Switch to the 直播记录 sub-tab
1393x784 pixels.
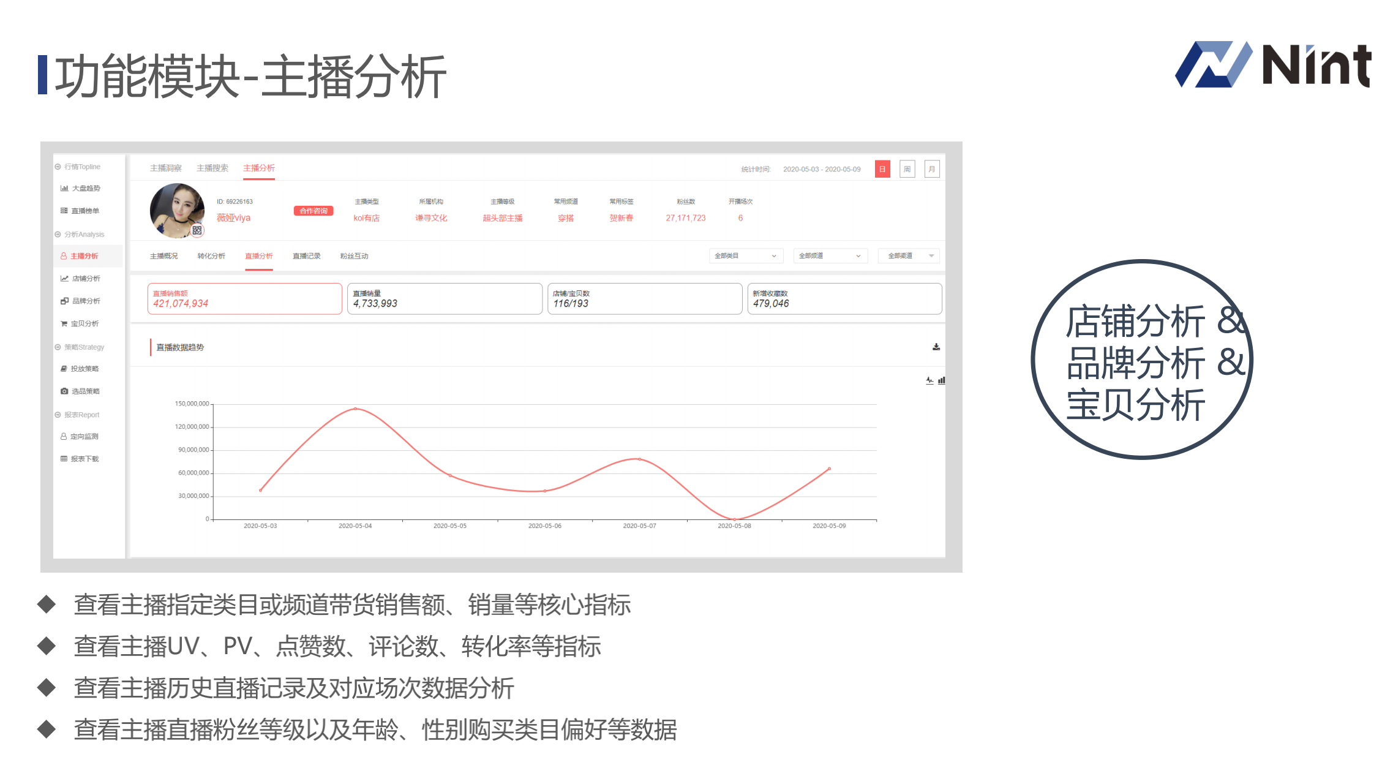[x=306, y=256]
